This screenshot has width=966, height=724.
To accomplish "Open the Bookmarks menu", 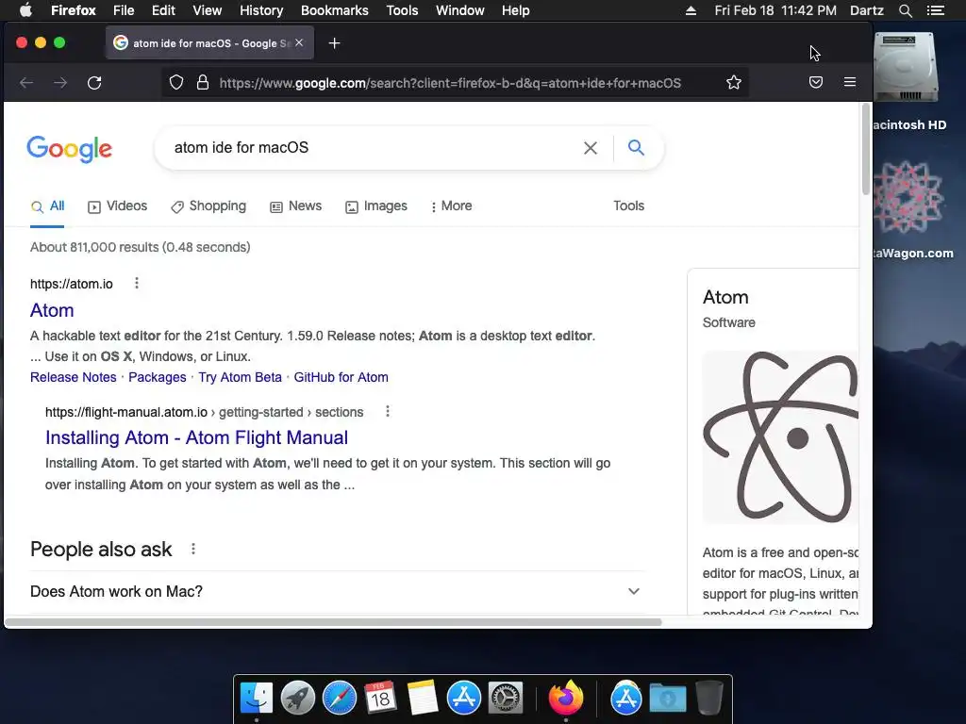I will click(335, 10).
